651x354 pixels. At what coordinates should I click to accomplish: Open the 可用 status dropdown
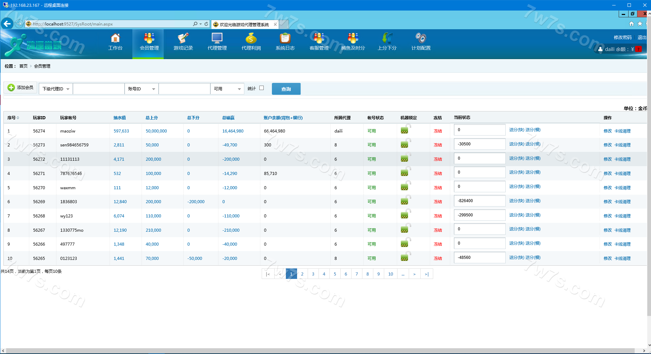pyautogui.click(x=227, y=89)
